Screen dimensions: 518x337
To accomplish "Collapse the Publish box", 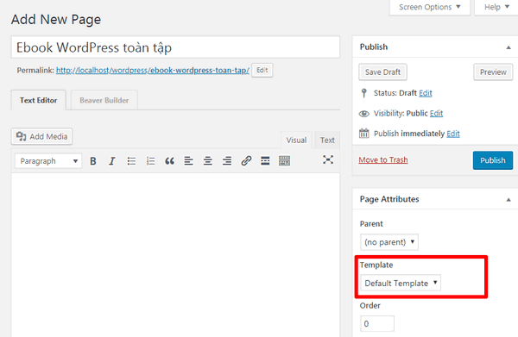I will click(x=509, y=47).
